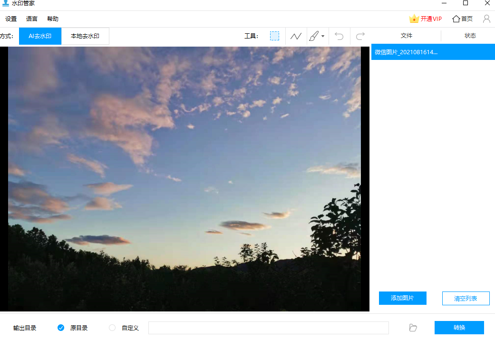
Task: Click the custom output path input field
Action: (268, 328)
